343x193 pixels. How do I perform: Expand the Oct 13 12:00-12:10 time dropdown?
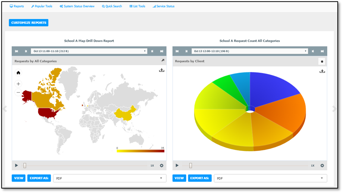point(249,51)
